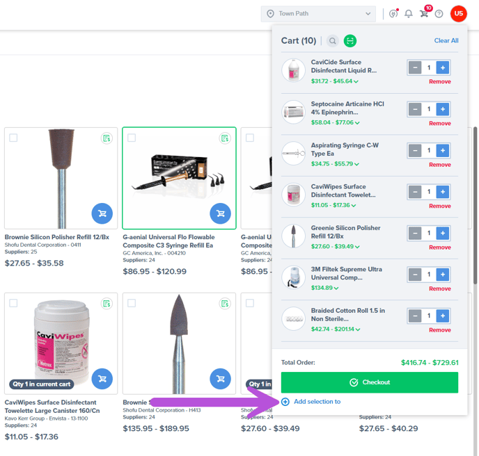Select the CaviWipes Large Canister checkbox
Viewport: 479px width, 456px height.
pyautogui.click(x=13, y=303)
